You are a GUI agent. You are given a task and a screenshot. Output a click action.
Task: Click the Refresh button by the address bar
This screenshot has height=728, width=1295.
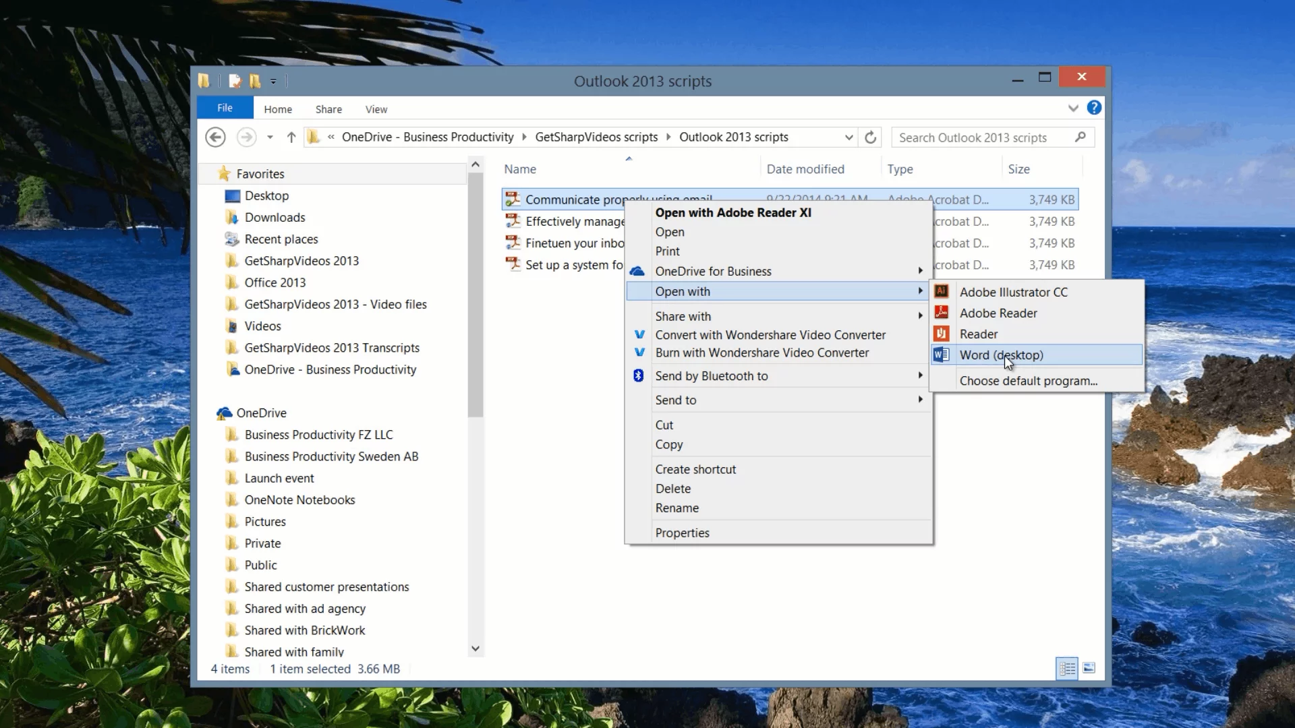pos(871,138)
